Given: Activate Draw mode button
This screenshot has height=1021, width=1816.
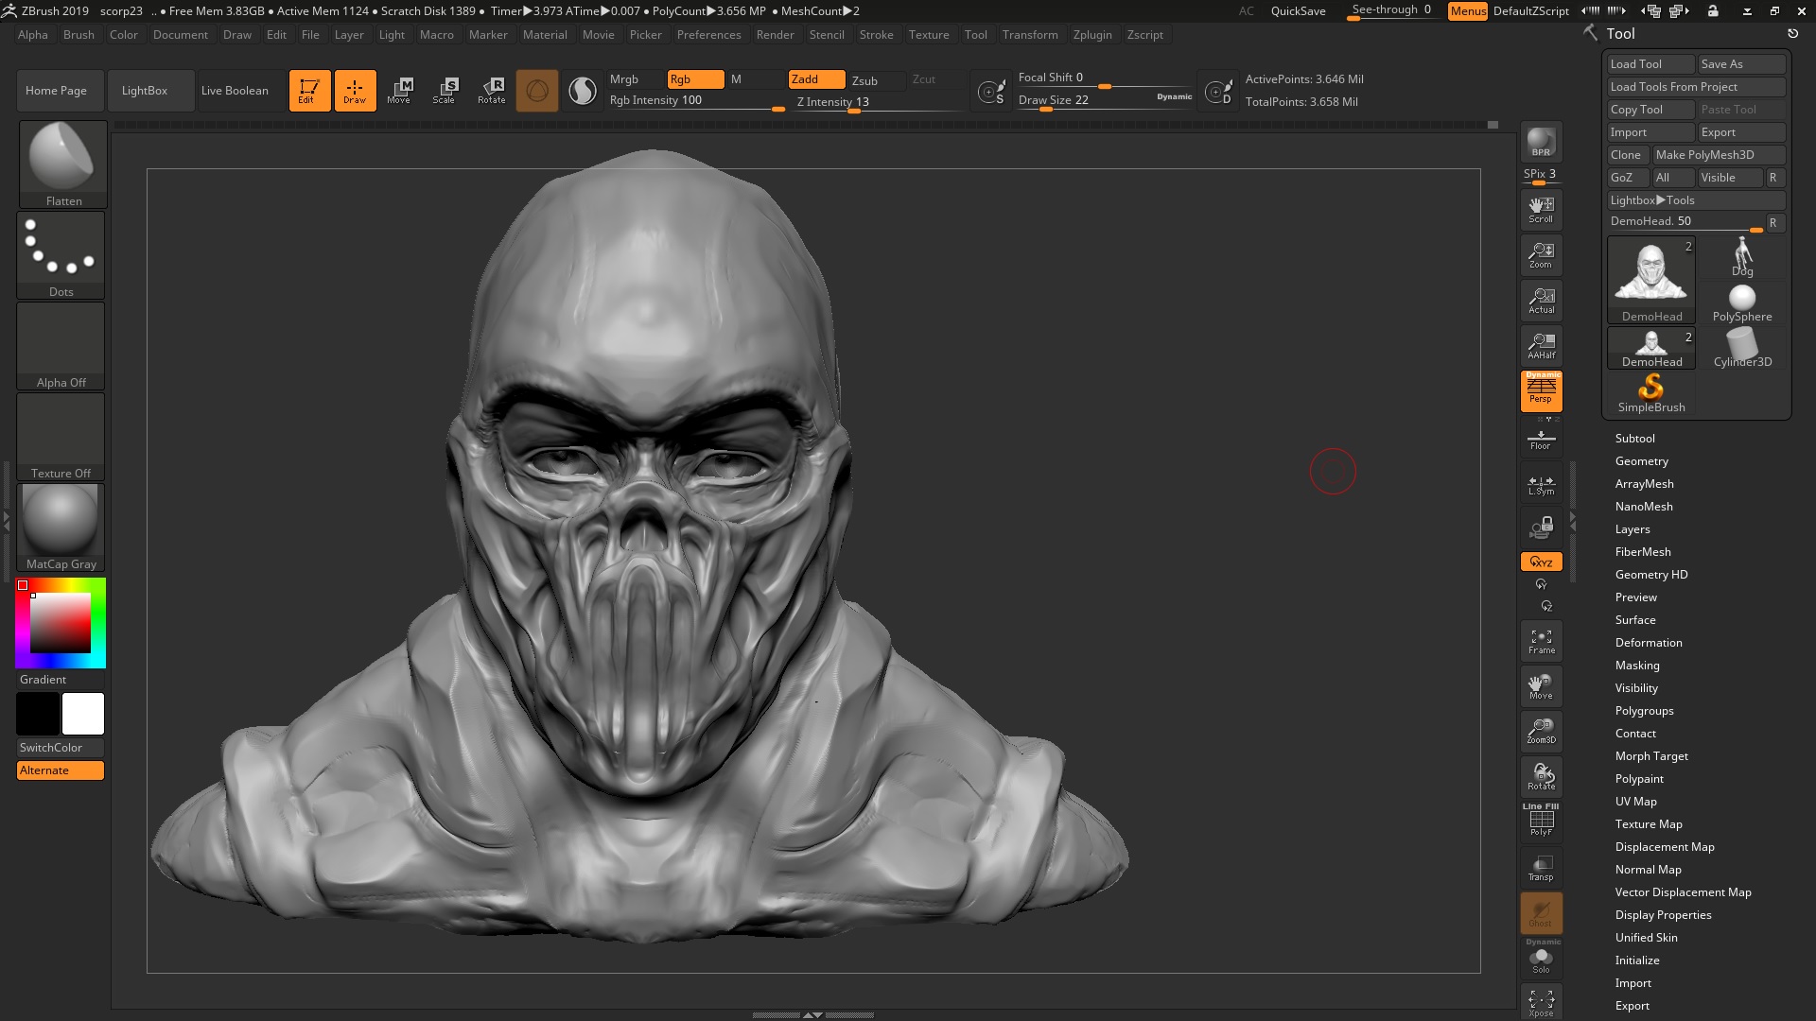Looking at the screenshot, I should pos(355,91).
